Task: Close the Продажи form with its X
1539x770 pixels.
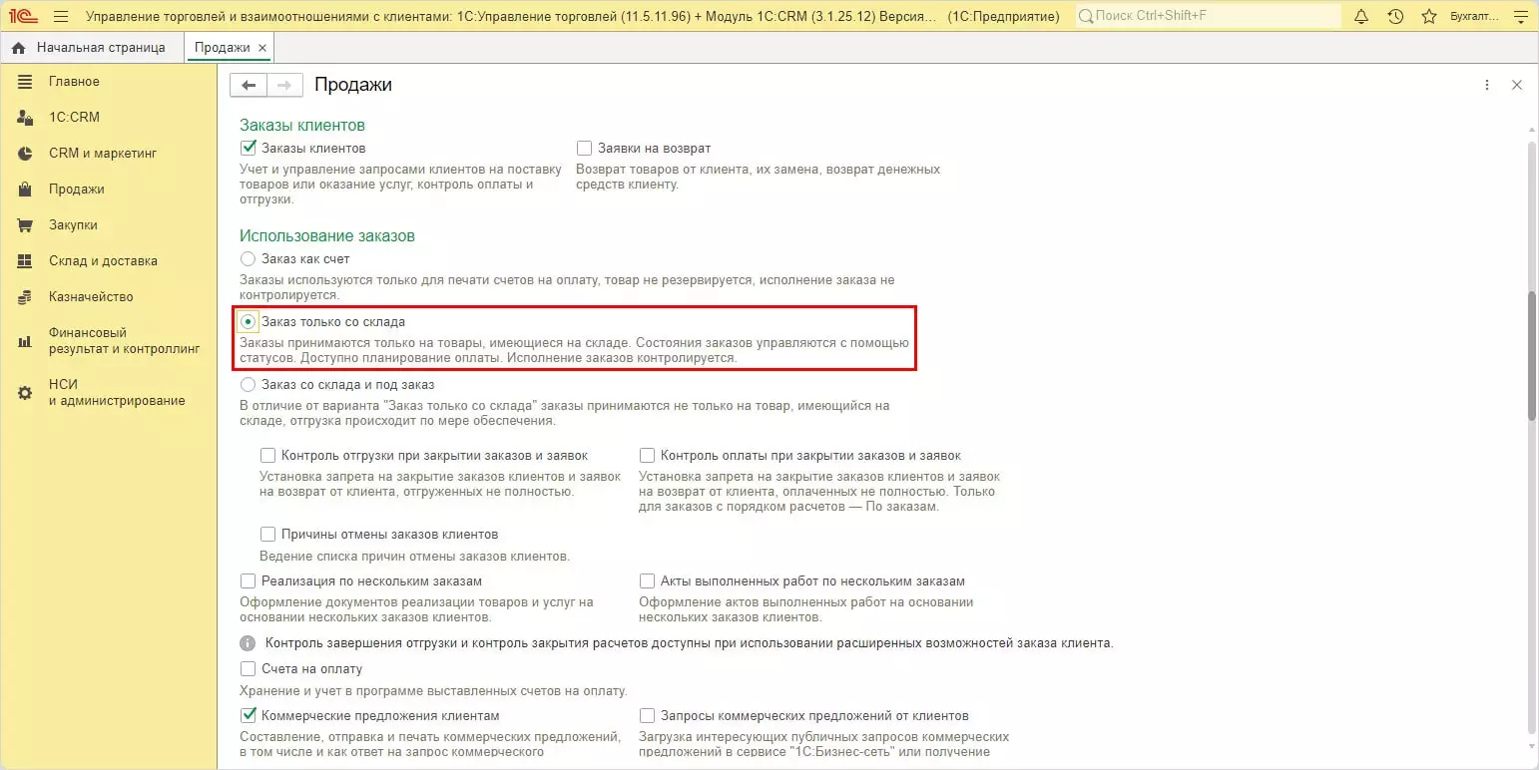Action: coord(1517,86)
